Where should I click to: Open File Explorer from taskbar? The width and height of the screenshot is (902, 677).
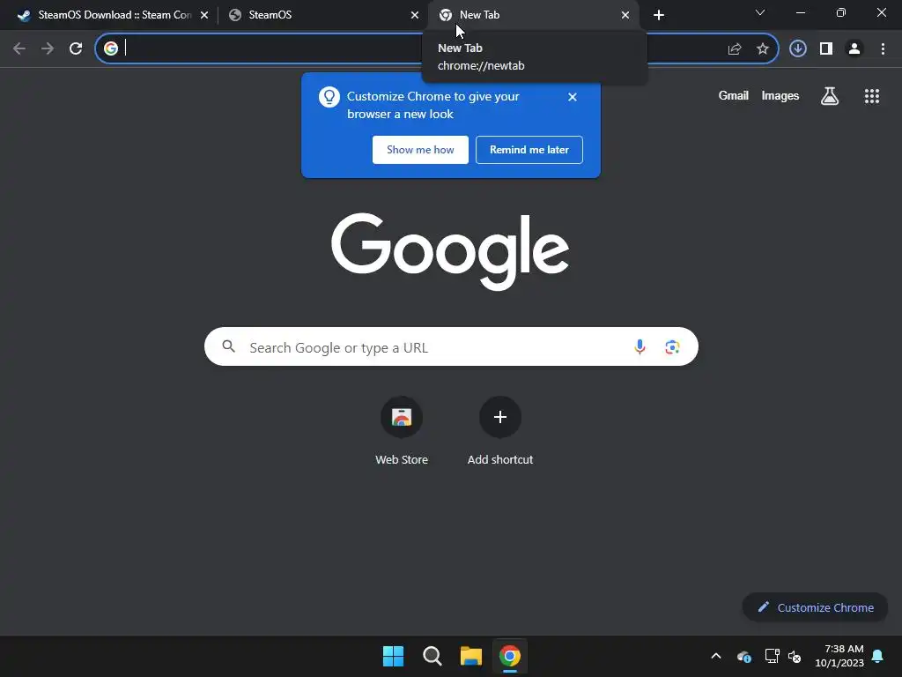coord(471,656)
